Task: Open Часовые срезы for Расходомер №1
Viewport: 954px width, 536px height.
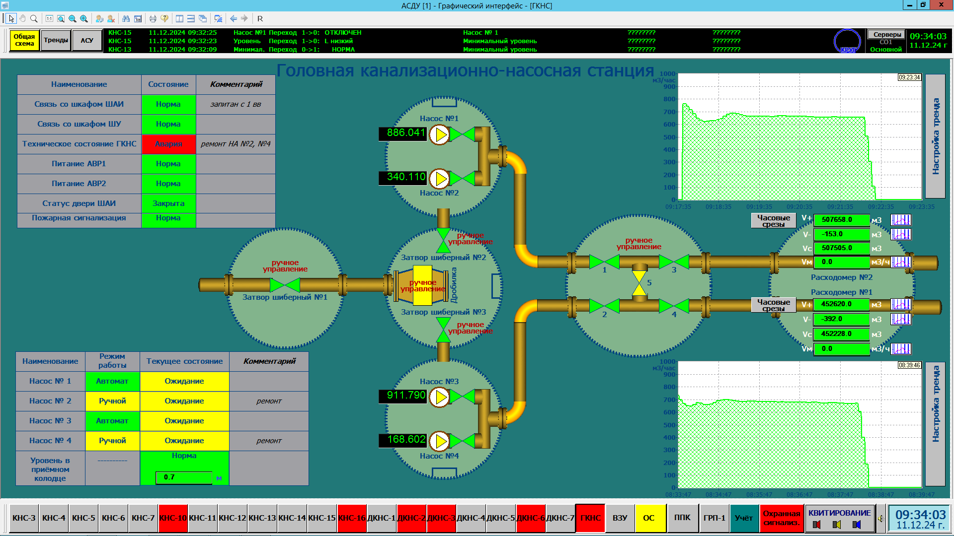Action: point(773,305)
